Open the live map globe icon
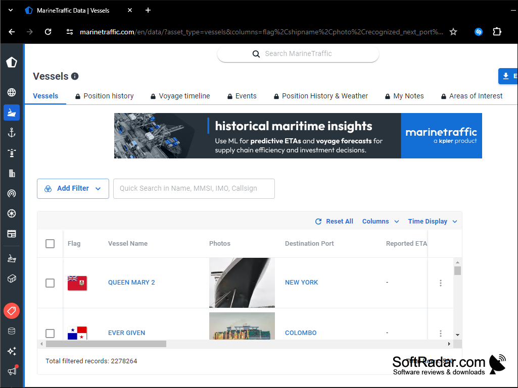The width and height of the screenshot is (518, 388). point(12,92)
